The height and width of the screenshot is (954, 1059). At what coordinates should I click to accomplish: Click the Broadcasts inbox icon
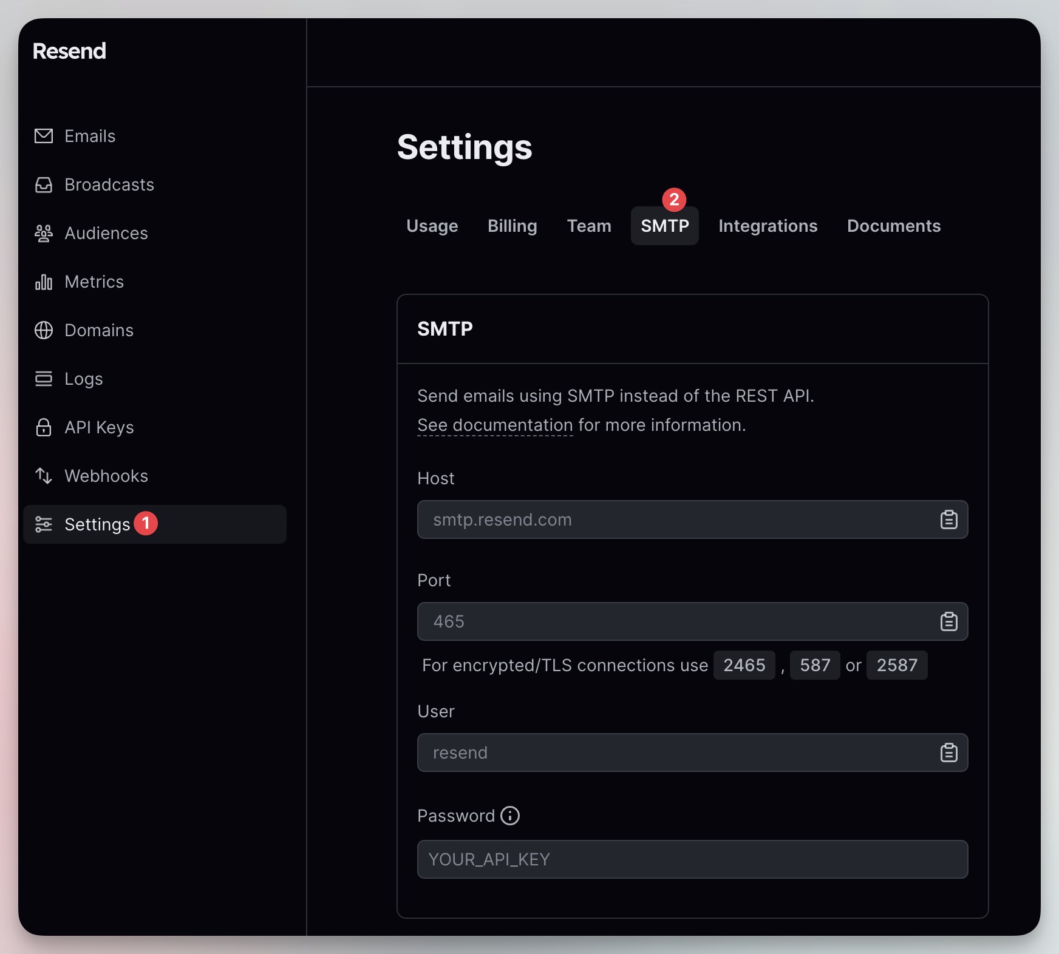tap(44, 184)
